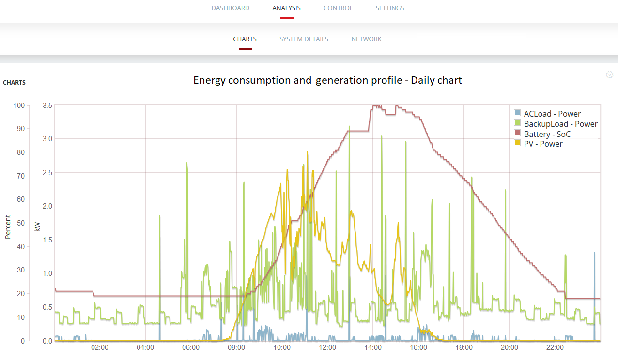The height and width of the screenshot is (362, 618).
Task: Hide the PV - Power curve from the chart
Action: 544,144
